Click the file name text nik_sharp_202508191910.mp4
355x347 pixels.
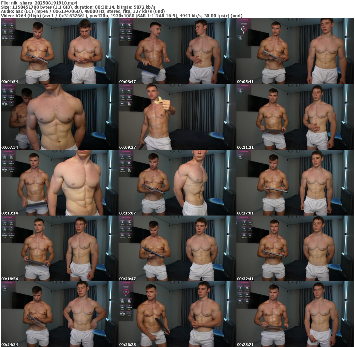point(43,3)
